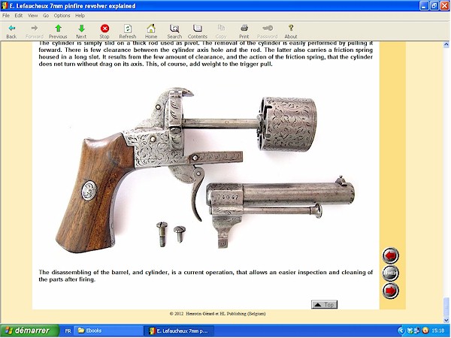
Task: Click the Copy toolbar button
Action: 221,32
